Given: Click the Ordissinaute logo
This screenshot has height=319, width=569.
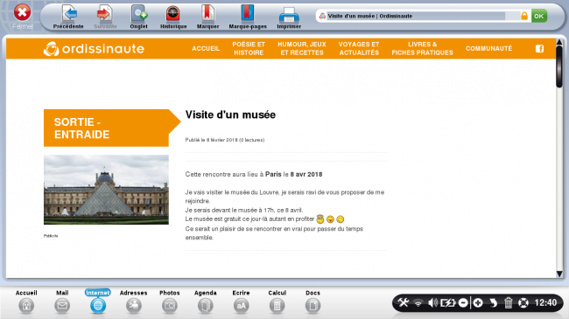Looking at the screenshot, I should click(94, 49).
